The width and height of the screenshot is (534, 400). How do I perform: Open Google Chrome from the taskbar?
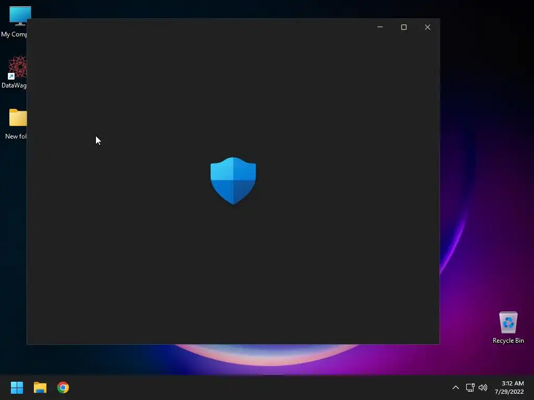click(x=63, y=387)
